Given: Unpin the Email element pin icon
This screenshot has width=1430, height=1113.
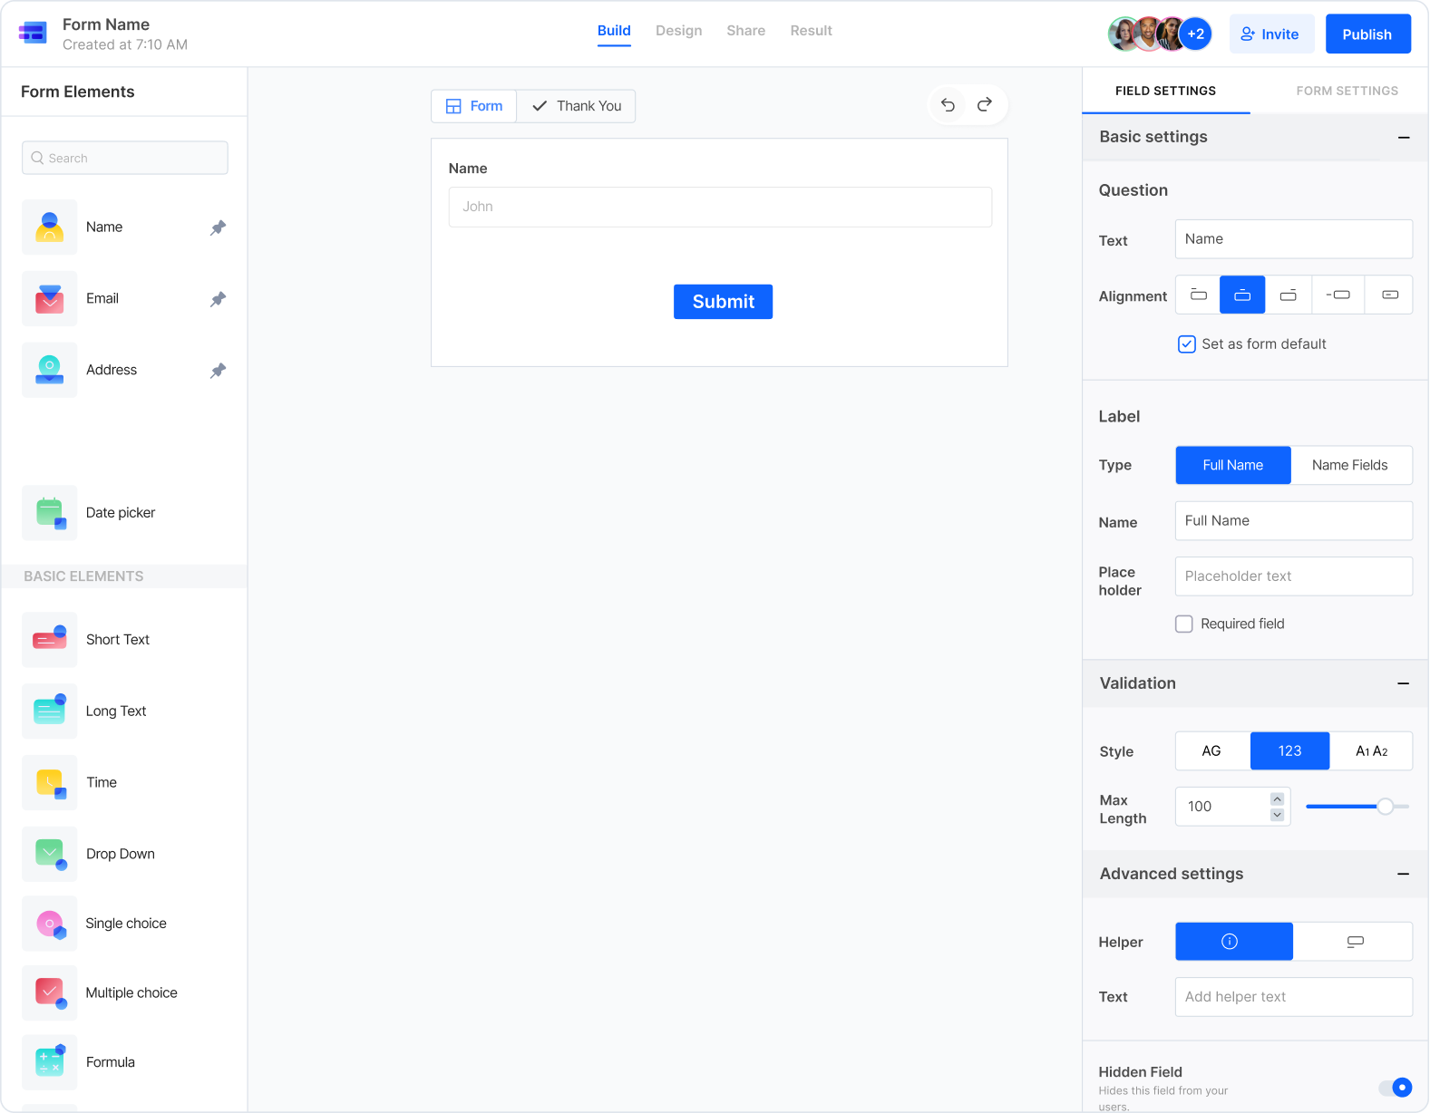Looking at the screenshot, I should pyautogui.click(x=218, y=299).
